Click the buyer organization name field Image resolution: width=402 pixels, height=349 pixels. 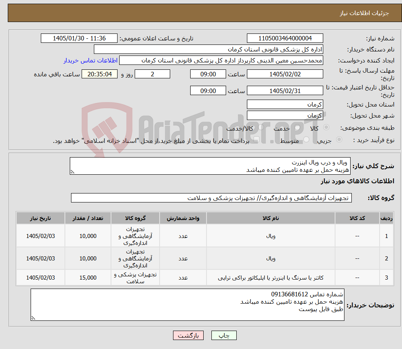(x=209, y=49)
